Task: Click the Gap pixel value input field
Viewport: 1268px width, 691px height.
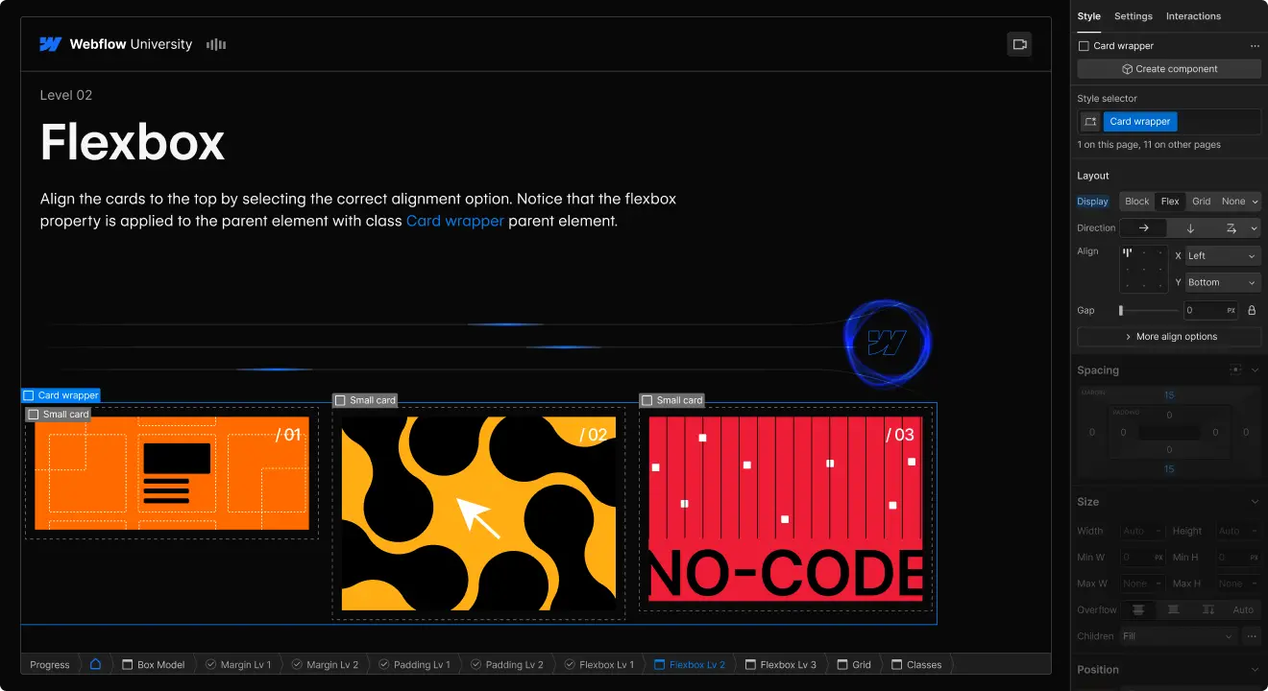Action: coord(1208,310)
